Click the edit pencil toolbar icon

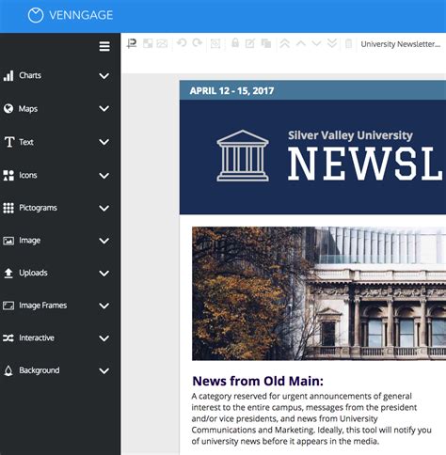pyautogui.click(x=250, y=43)
